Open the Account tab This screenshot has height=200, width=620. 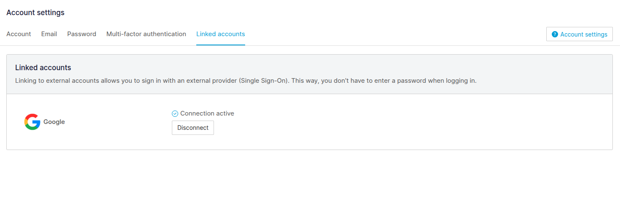pyautogui.click(x=19, y=34)
